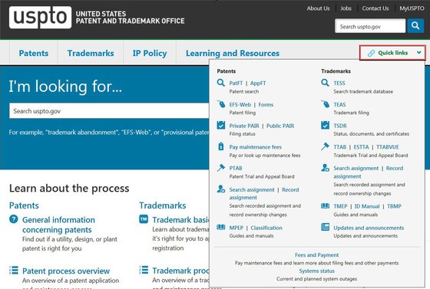Open the PatFT patent search link
This screenshot has width=430, height=289.
[x=236, y=83]
